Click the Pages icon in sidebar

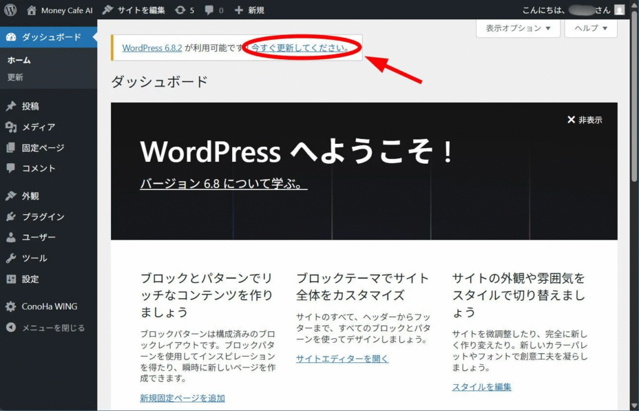coord(11,148)
